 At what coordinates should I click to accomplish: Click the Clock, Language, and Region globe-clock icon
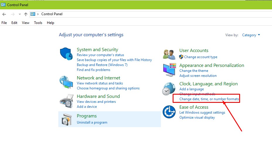169,89
